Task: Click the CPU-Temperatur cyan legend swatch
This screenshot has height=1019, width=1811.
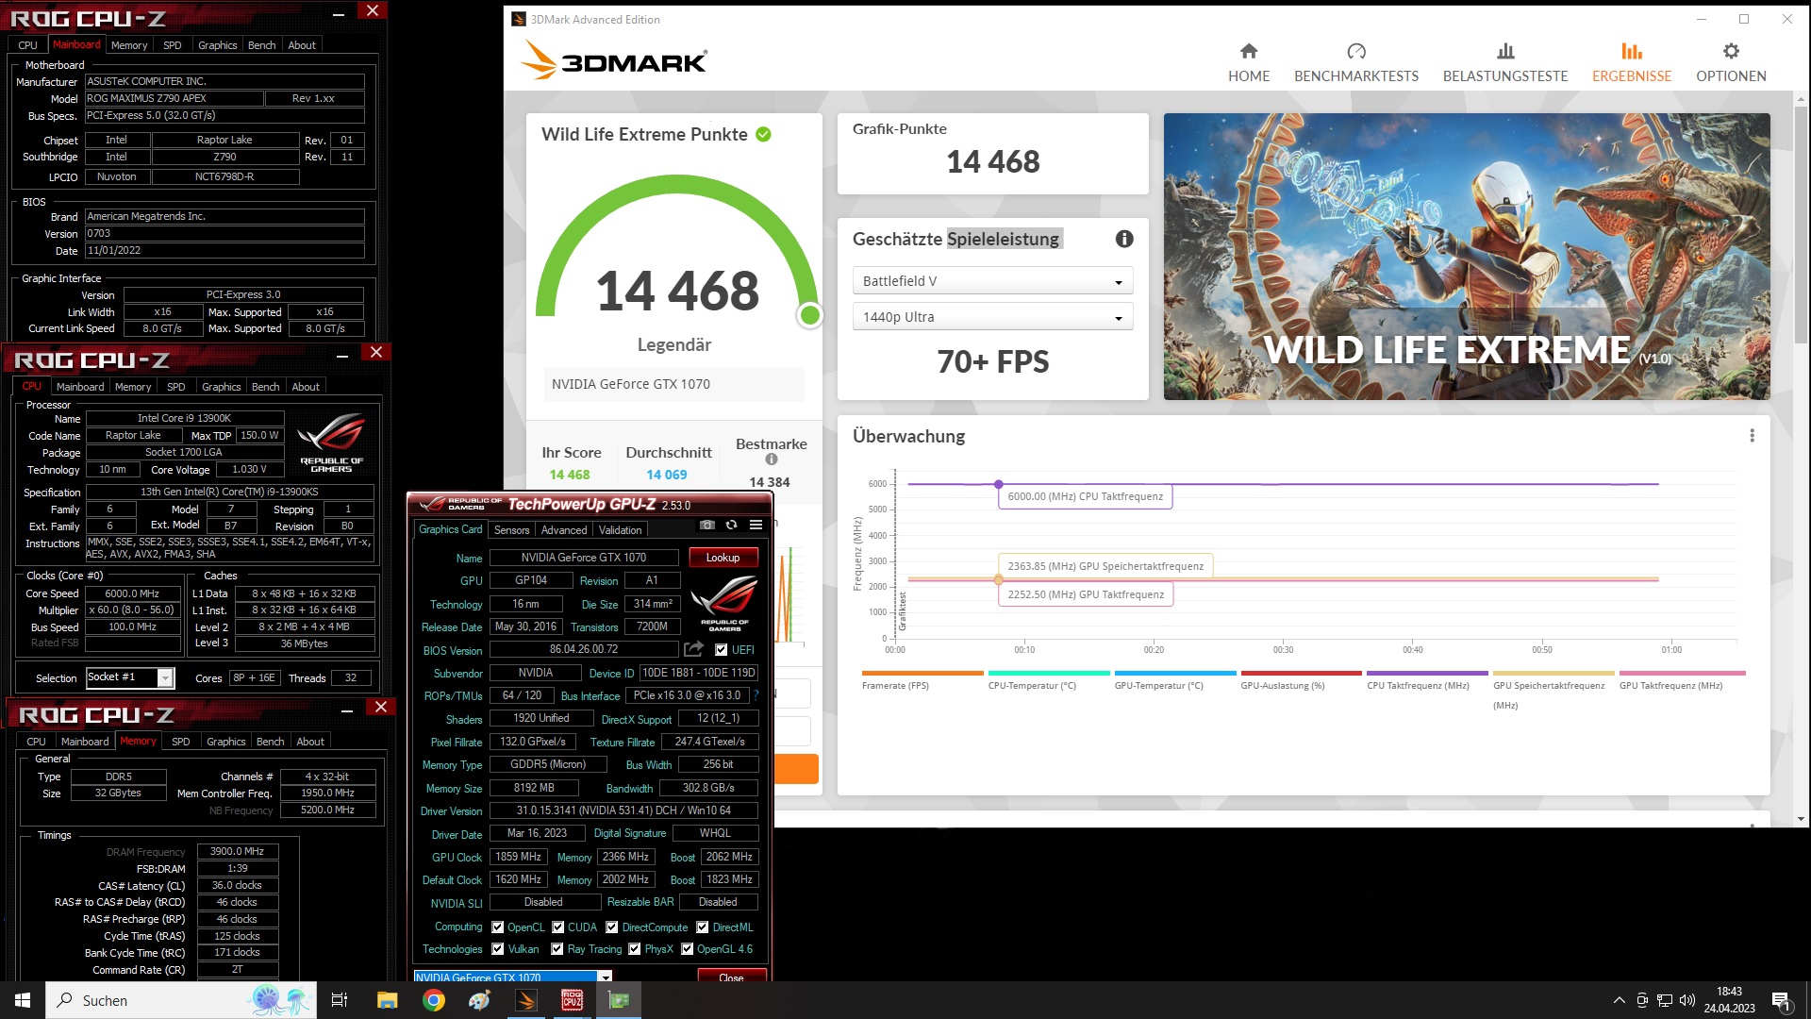Action: 1049,673
